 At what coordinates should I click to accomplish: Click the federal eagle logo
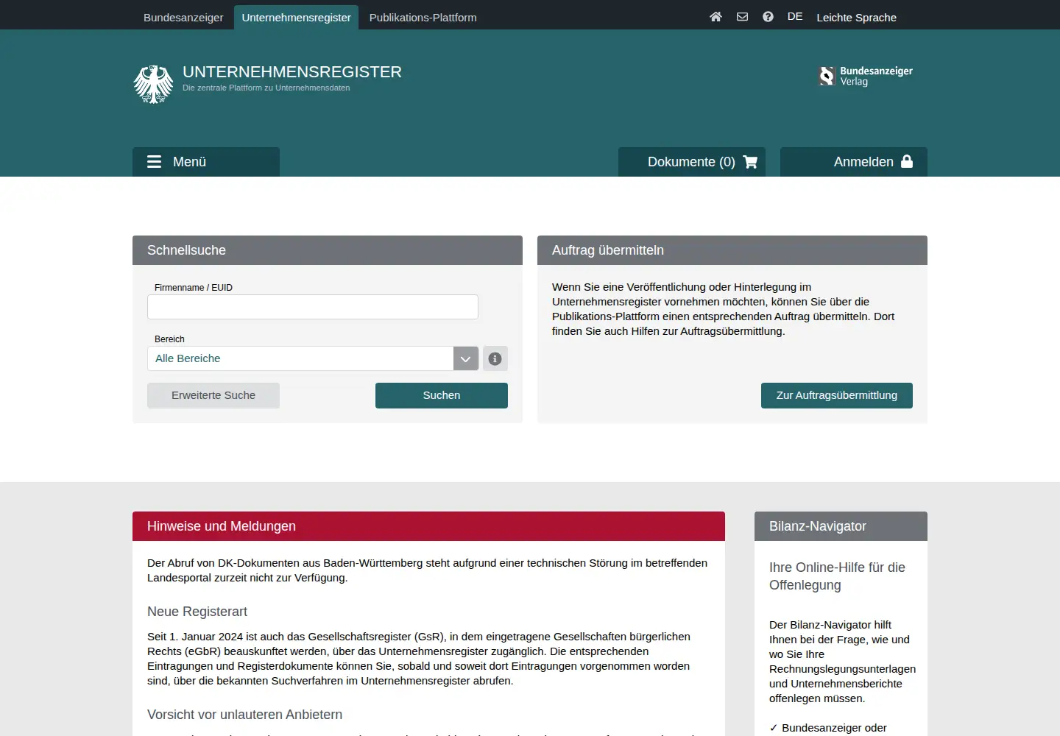[153, 84]
